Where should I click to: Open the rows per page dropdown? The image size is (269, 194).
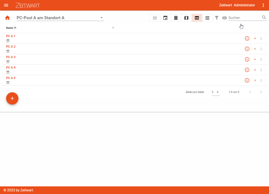(x=215, y=92)
